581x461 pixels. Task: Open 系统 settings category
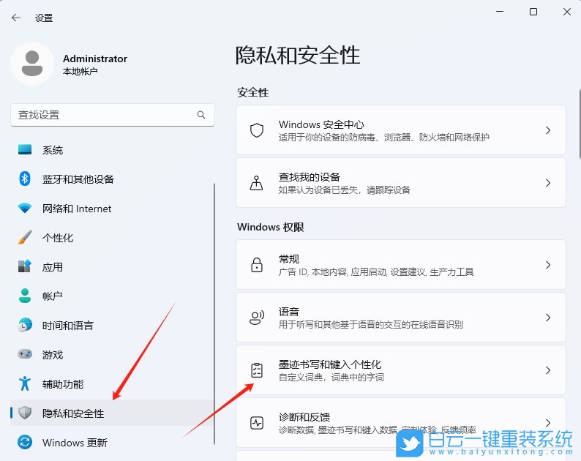point(112,150)
